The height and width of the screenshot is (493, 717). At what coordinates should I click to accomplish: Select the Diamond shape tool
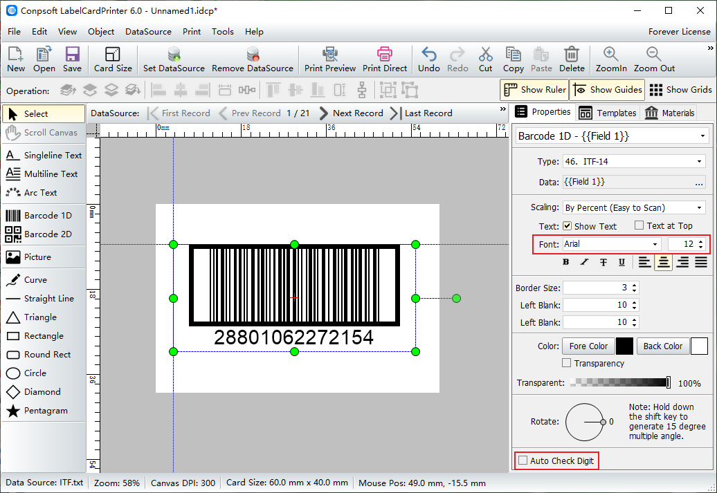44,392
